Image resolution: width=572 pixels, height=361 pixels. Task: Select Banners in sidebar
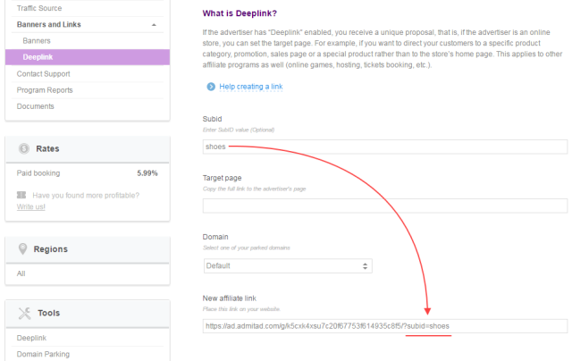[x=37, y=41]
